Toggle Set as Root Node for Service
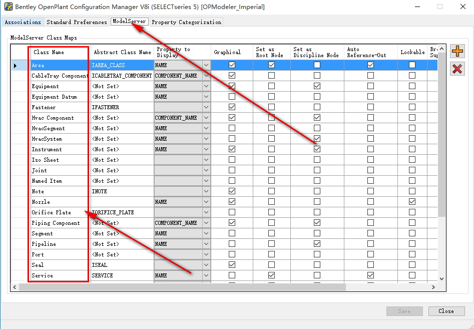Screen dimensions: 474x329 coord(271,275)
